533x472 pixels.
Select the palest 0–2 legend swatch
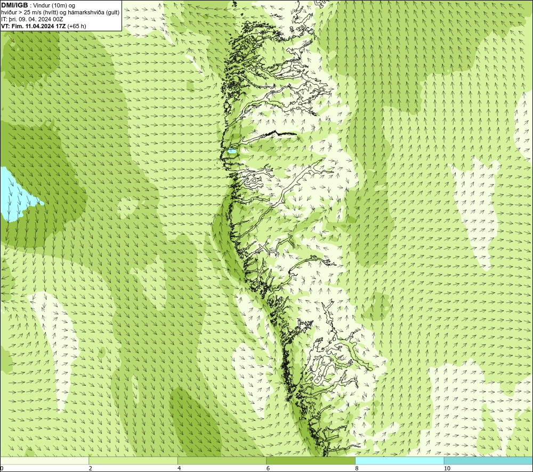[45, 460]
